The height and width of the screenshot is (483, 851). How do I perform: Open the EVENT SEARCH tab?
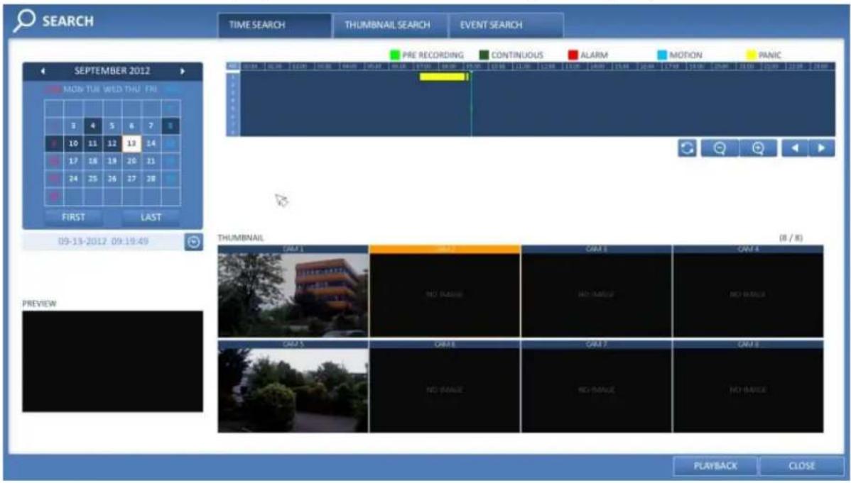click(506, 25)
